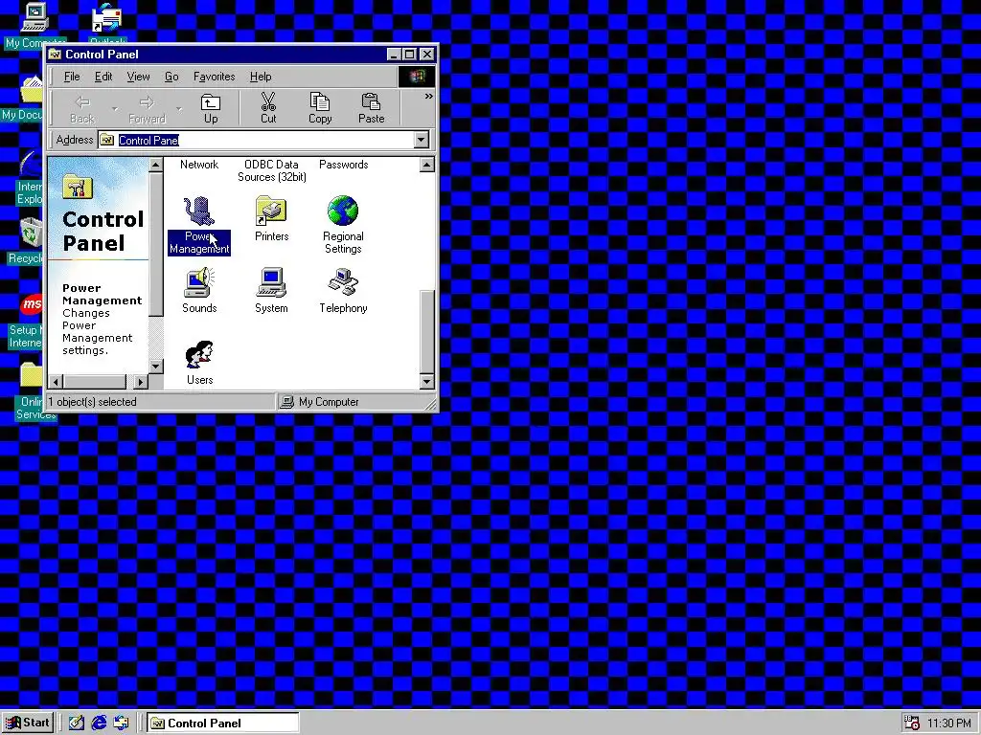The width and height of the screenshot is (981, 735).
Task: Click the Task Scheduler tray icon
Action: [912, 723]
